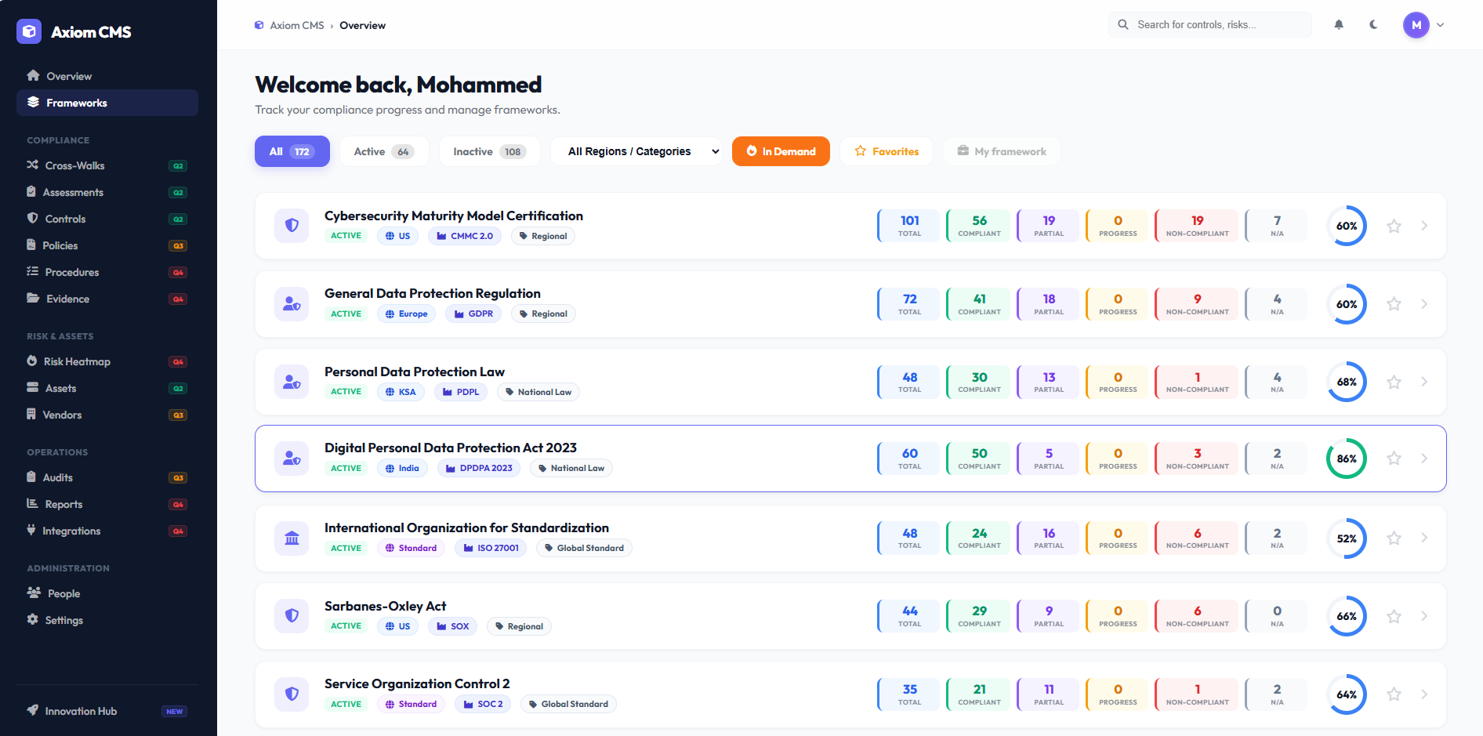Click the search controls and risks field
Screen dimensions: 1483x736
click(x=1209, y=25)
